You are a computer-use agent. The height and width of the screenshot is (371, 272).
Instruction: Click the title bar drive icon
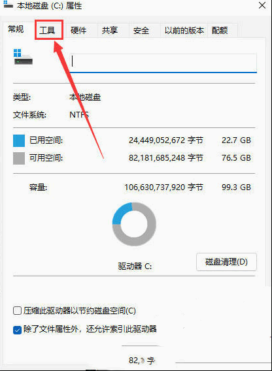coord(8,5)
